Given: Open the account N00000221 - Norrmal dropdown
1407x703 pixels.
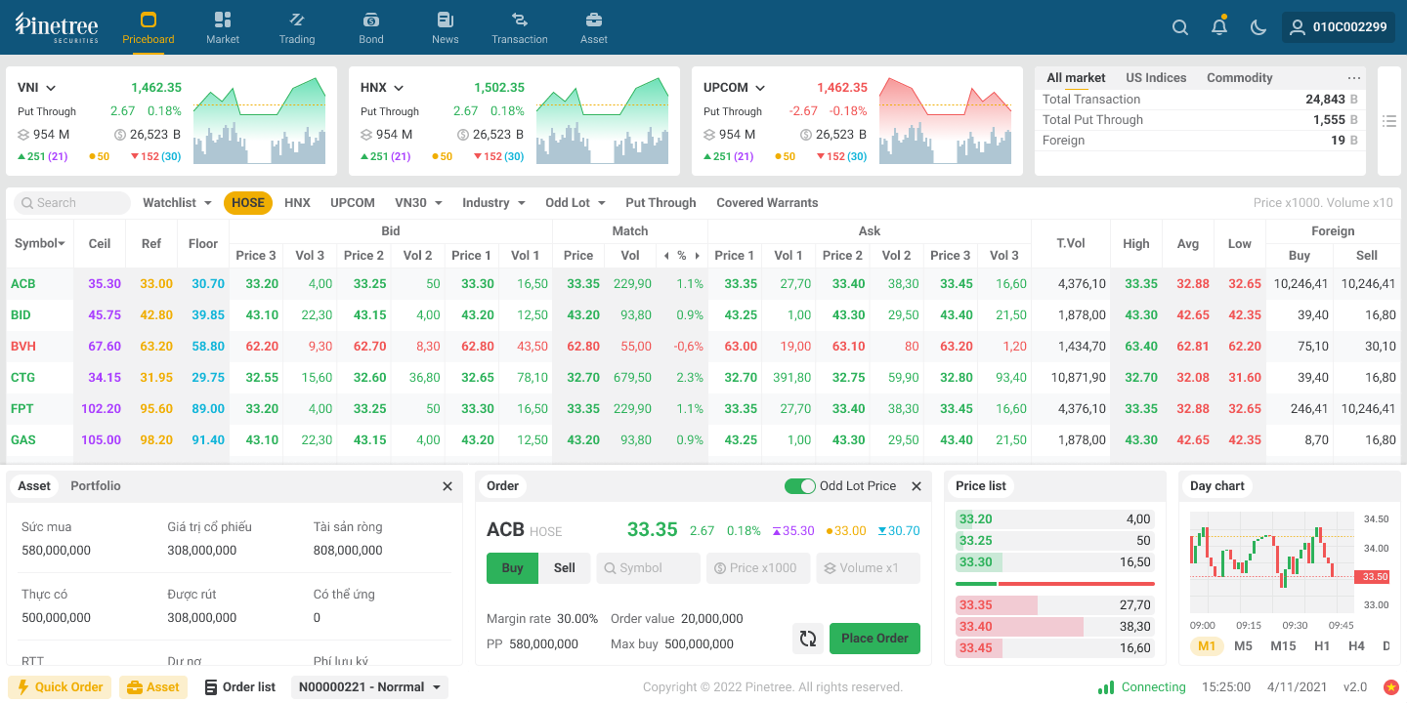Looking at the screenshot, I should coord(369,687).
